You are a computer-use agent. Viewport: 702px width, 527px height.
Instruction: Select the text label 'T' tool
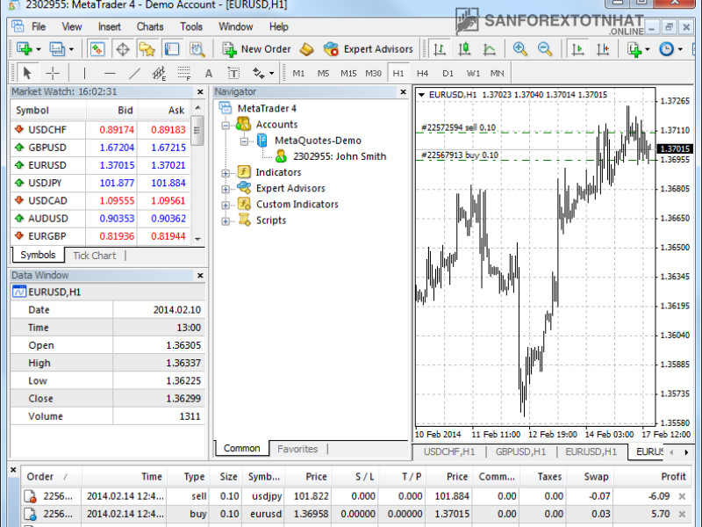[233, 73]
